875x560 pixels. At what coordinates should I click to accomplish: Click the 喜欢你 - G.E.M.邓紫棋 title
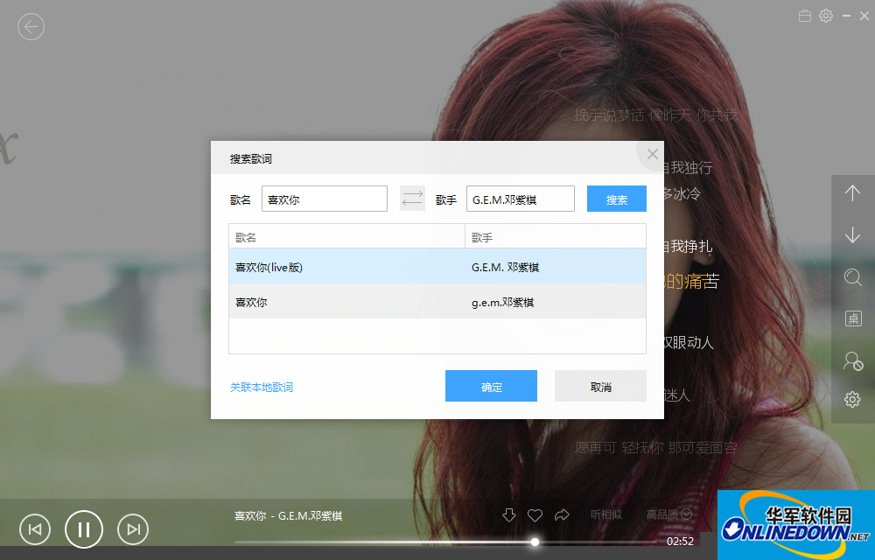click(x=288, y=516)
